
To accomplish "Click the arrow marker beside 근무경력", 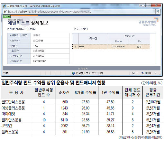I will (76, 29).
